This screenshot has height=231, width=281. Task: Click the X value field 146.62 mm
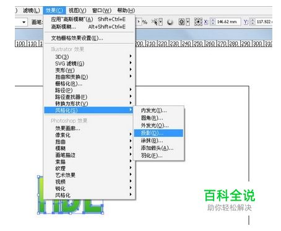point(228,22)
